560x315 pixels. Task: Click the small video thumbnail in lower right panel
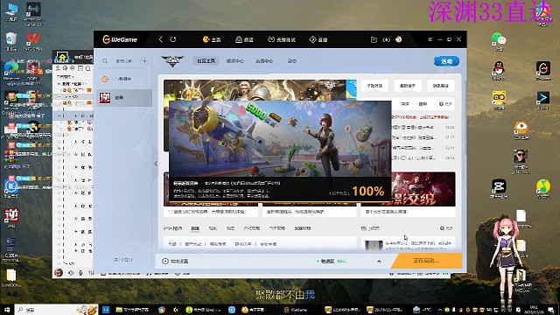tap(374, 245)
